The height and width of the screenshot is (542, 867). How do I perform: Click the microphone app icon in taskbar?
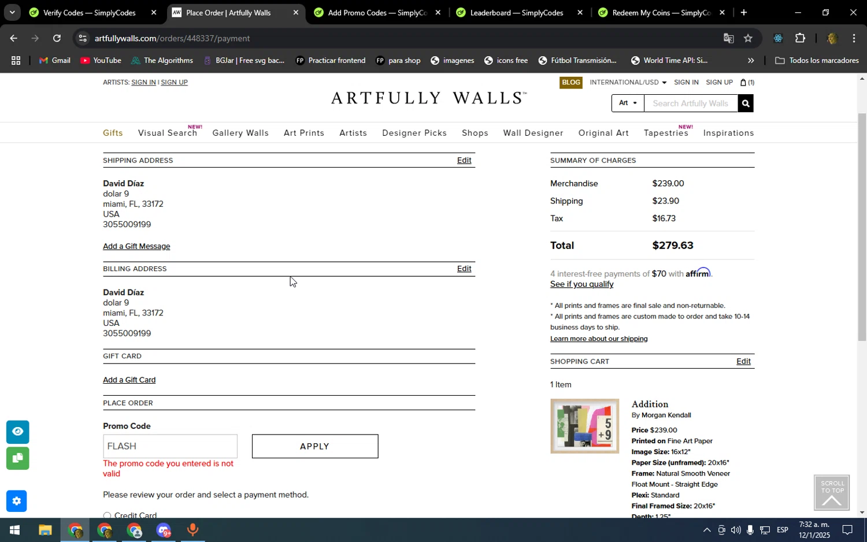[x=193, y=530]
